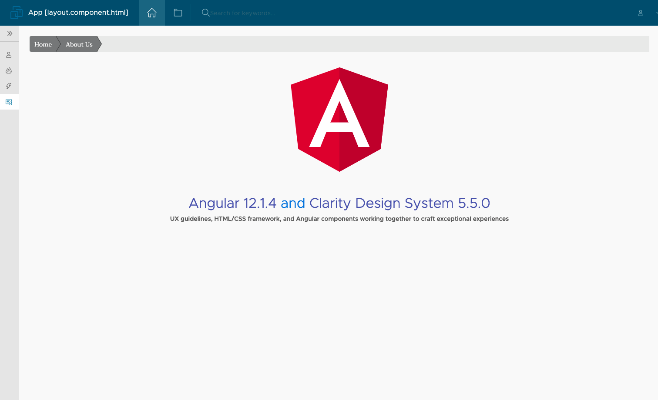Viewport: 658px width, 400px height.
Task: Open the folder tab in header
Action: click(x=178, y=13)
